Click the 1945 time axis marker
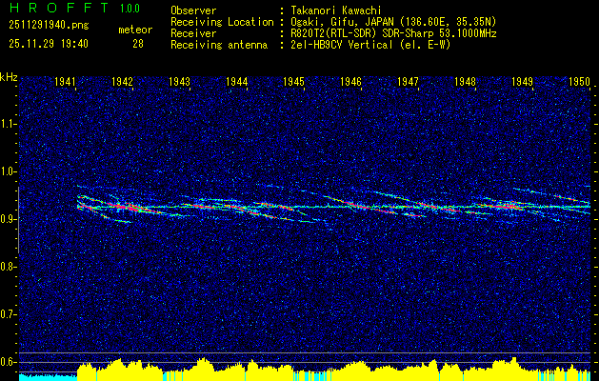Viewport: 599px width, 381px height. [293, 81]
